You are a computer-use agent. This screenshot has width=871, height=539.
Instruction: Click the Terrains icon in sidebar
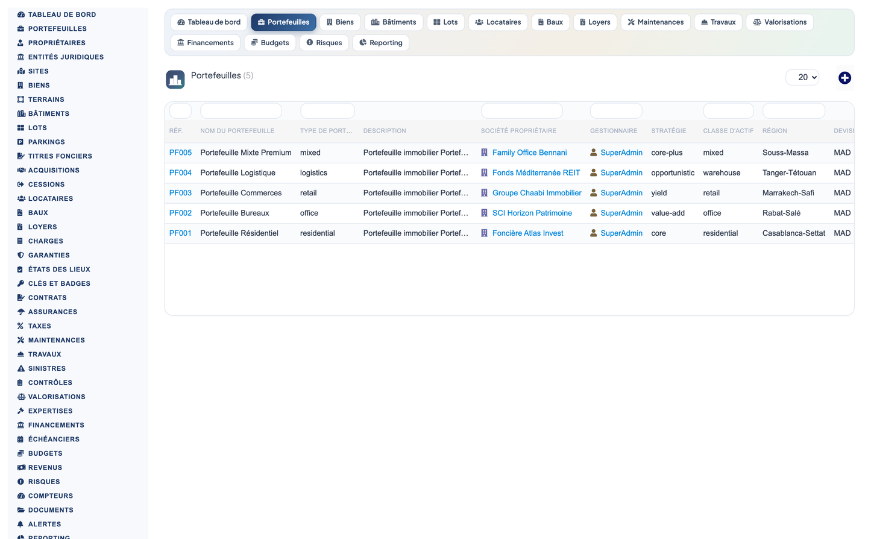point(21,99)
